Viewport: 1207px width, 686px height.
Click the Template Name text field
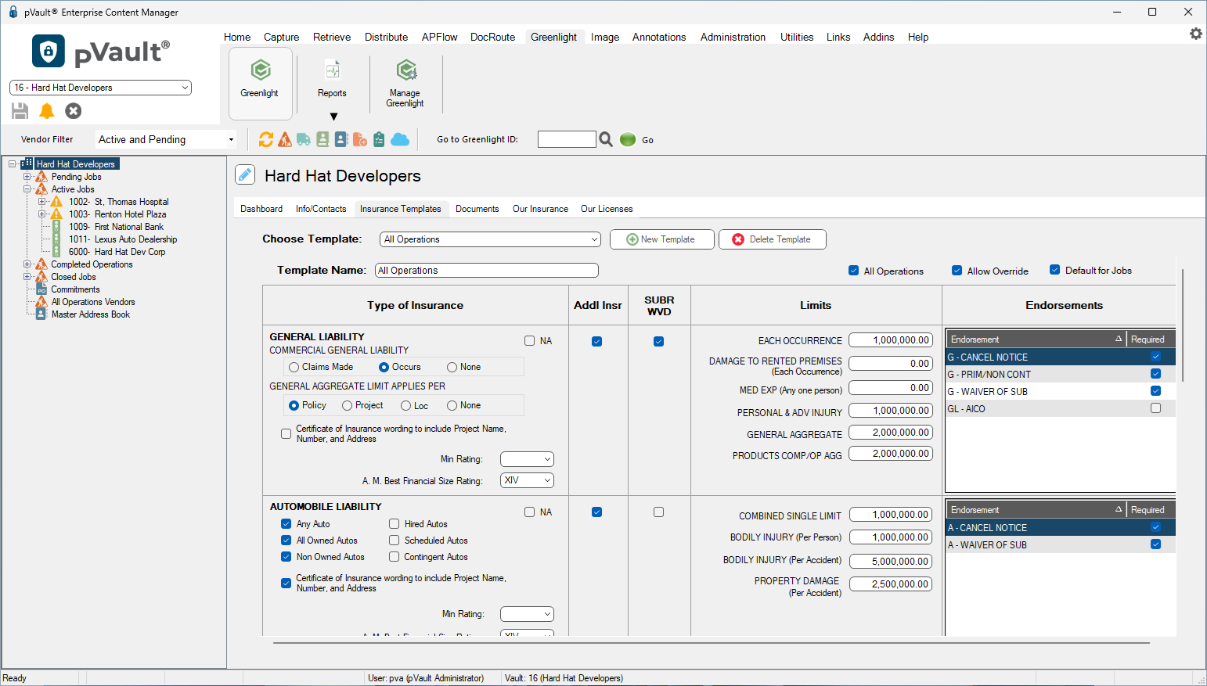tap(487, 271)
